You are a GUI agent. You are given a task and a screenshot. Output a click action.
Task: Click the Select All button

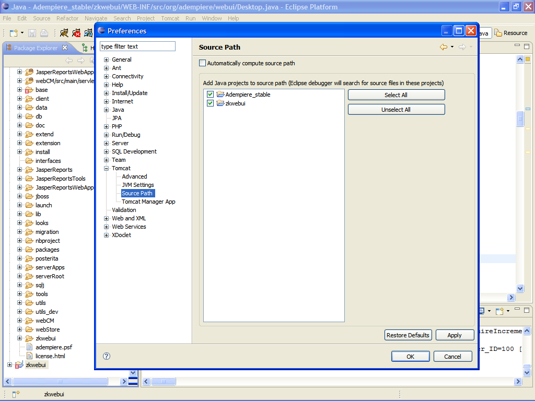coord(396,95)
